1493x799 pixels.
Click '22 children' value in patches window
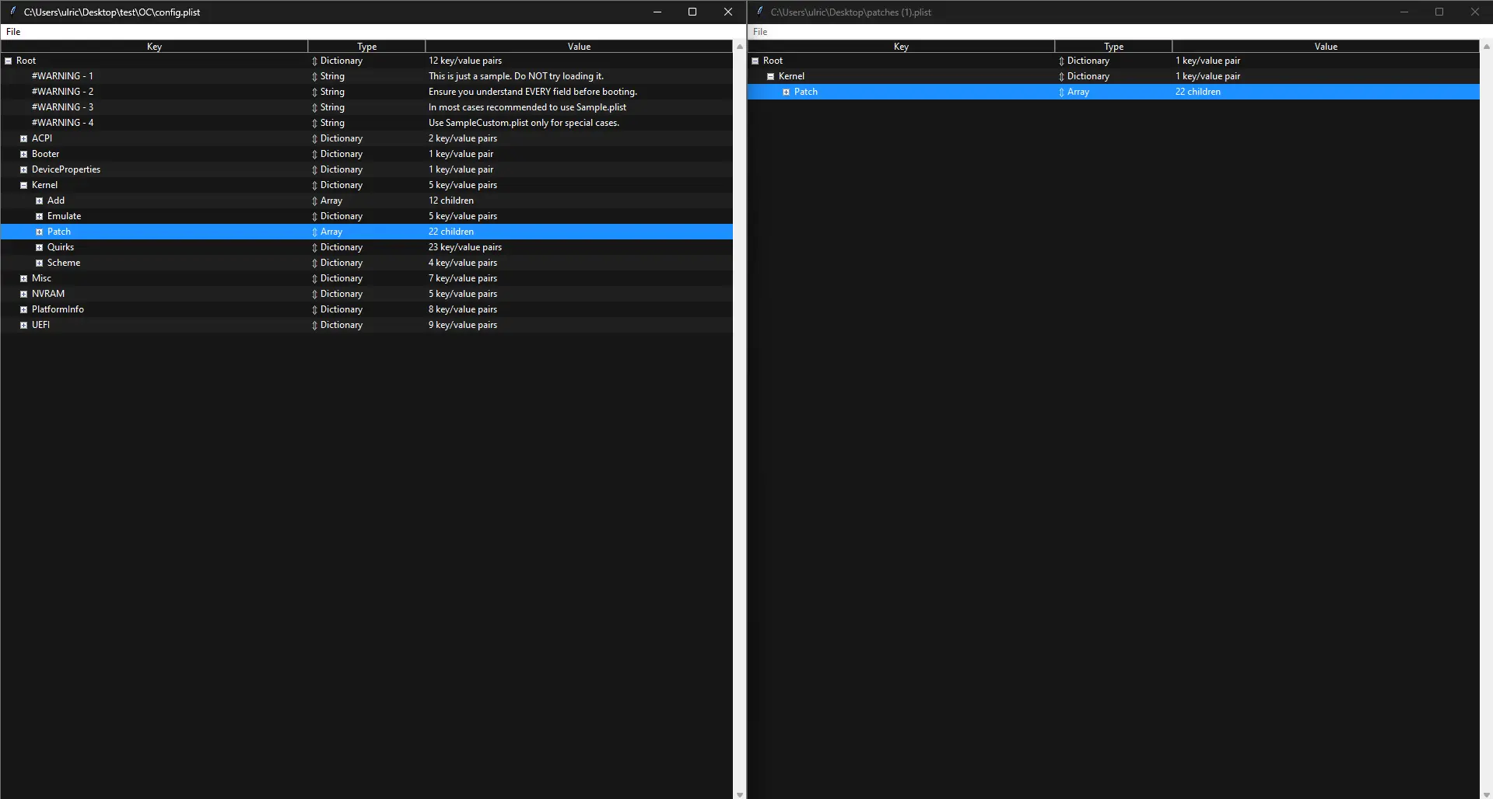pyautogui.click(x=1197, y=92)
